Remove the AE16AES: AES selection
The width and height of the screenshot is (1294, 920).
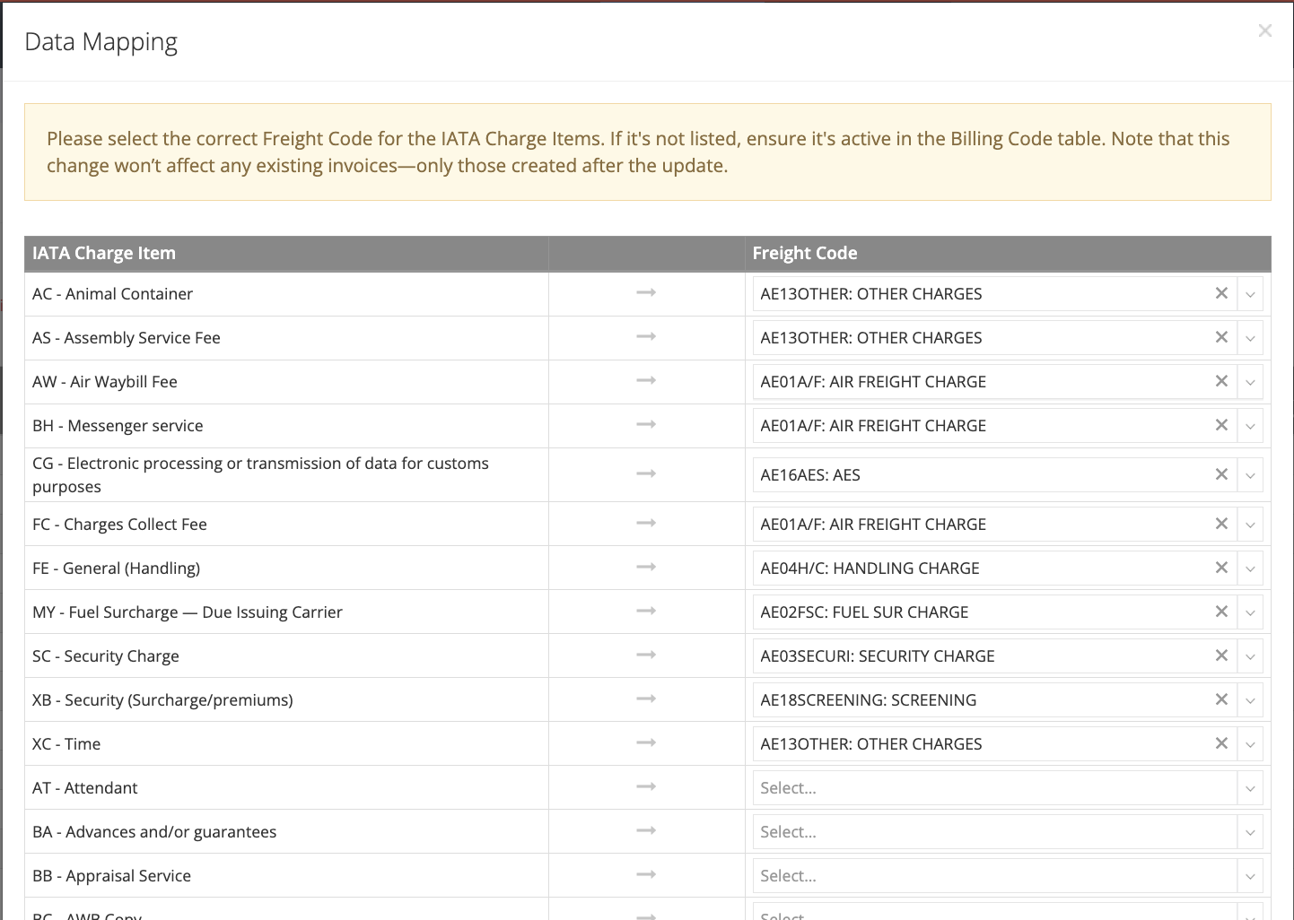click(1220, 474)
